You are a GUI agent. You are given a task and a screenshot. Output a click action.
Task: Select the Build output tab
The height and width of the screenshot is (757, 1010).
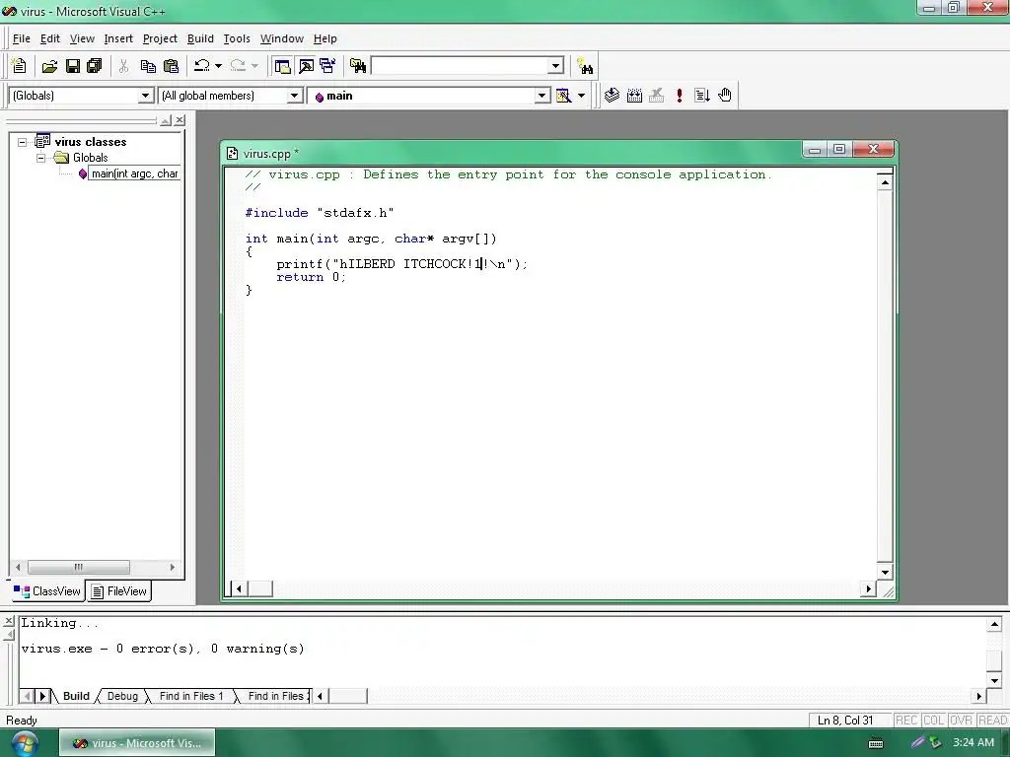(76, 696)
